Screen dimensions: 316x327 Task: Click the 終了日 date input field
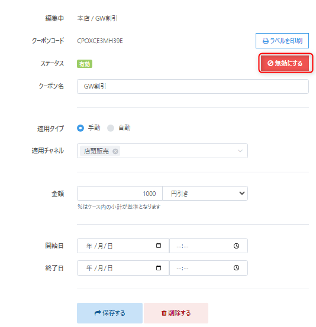[123, 268]
